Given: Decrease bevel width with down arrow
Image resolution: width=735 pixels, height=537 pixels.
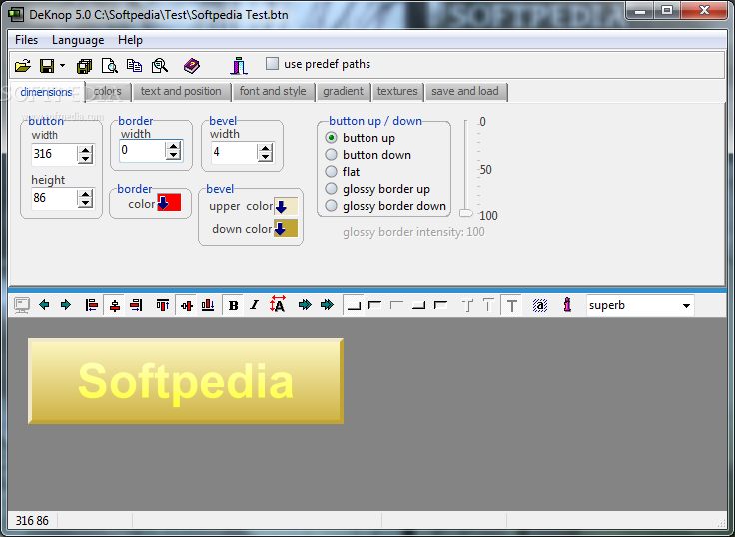Looking at the screenshot, I should point(266,157).
